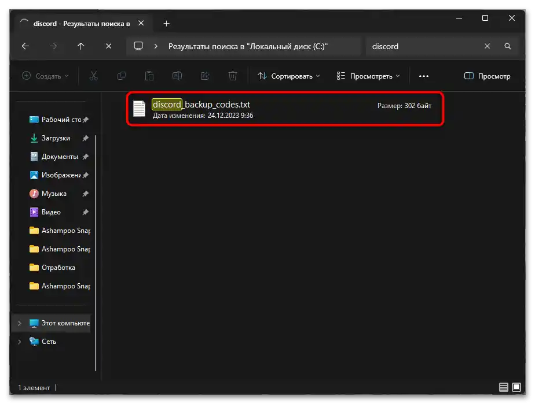
Task: Minimize the File Explorer window
Action: tap(459, 18)
